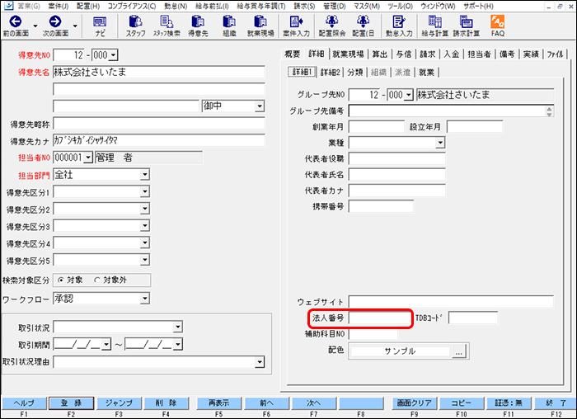The image size is (577, 419).
Task: Select the 対象外 radio button
Action: [x=97, y=280]
